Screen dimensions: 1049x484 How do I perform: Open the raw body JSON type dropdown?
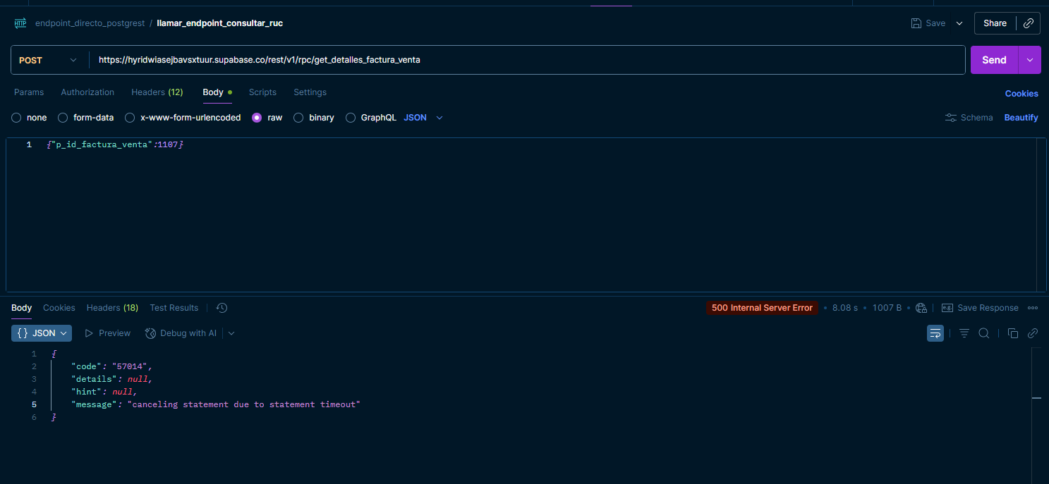coord(423,118)
